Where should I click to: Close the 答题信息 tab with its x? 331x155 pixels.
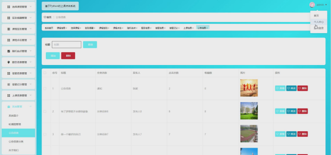pos(165,28)
